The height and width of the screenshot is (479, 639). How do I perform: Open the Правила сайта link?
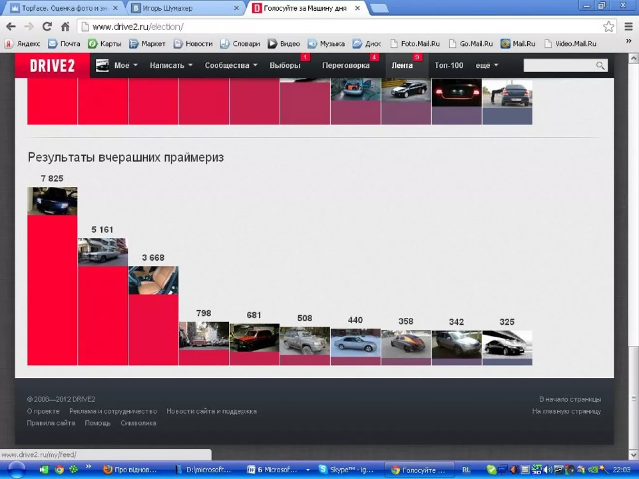click(x=51, y=423)
